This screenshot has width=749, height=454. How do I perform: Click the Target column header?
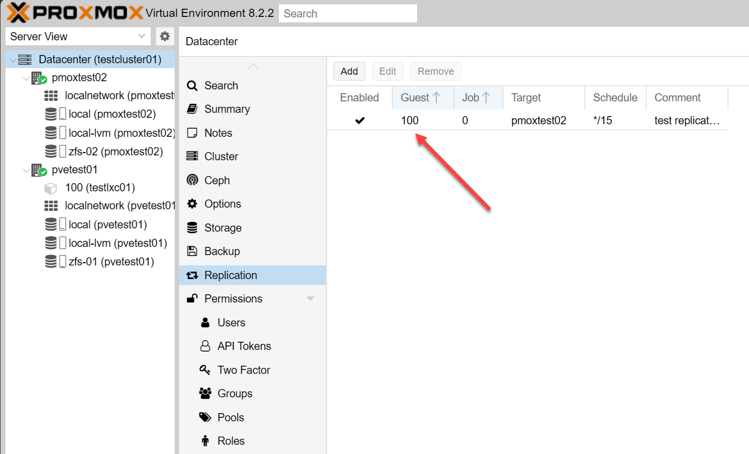pos(544,98)
